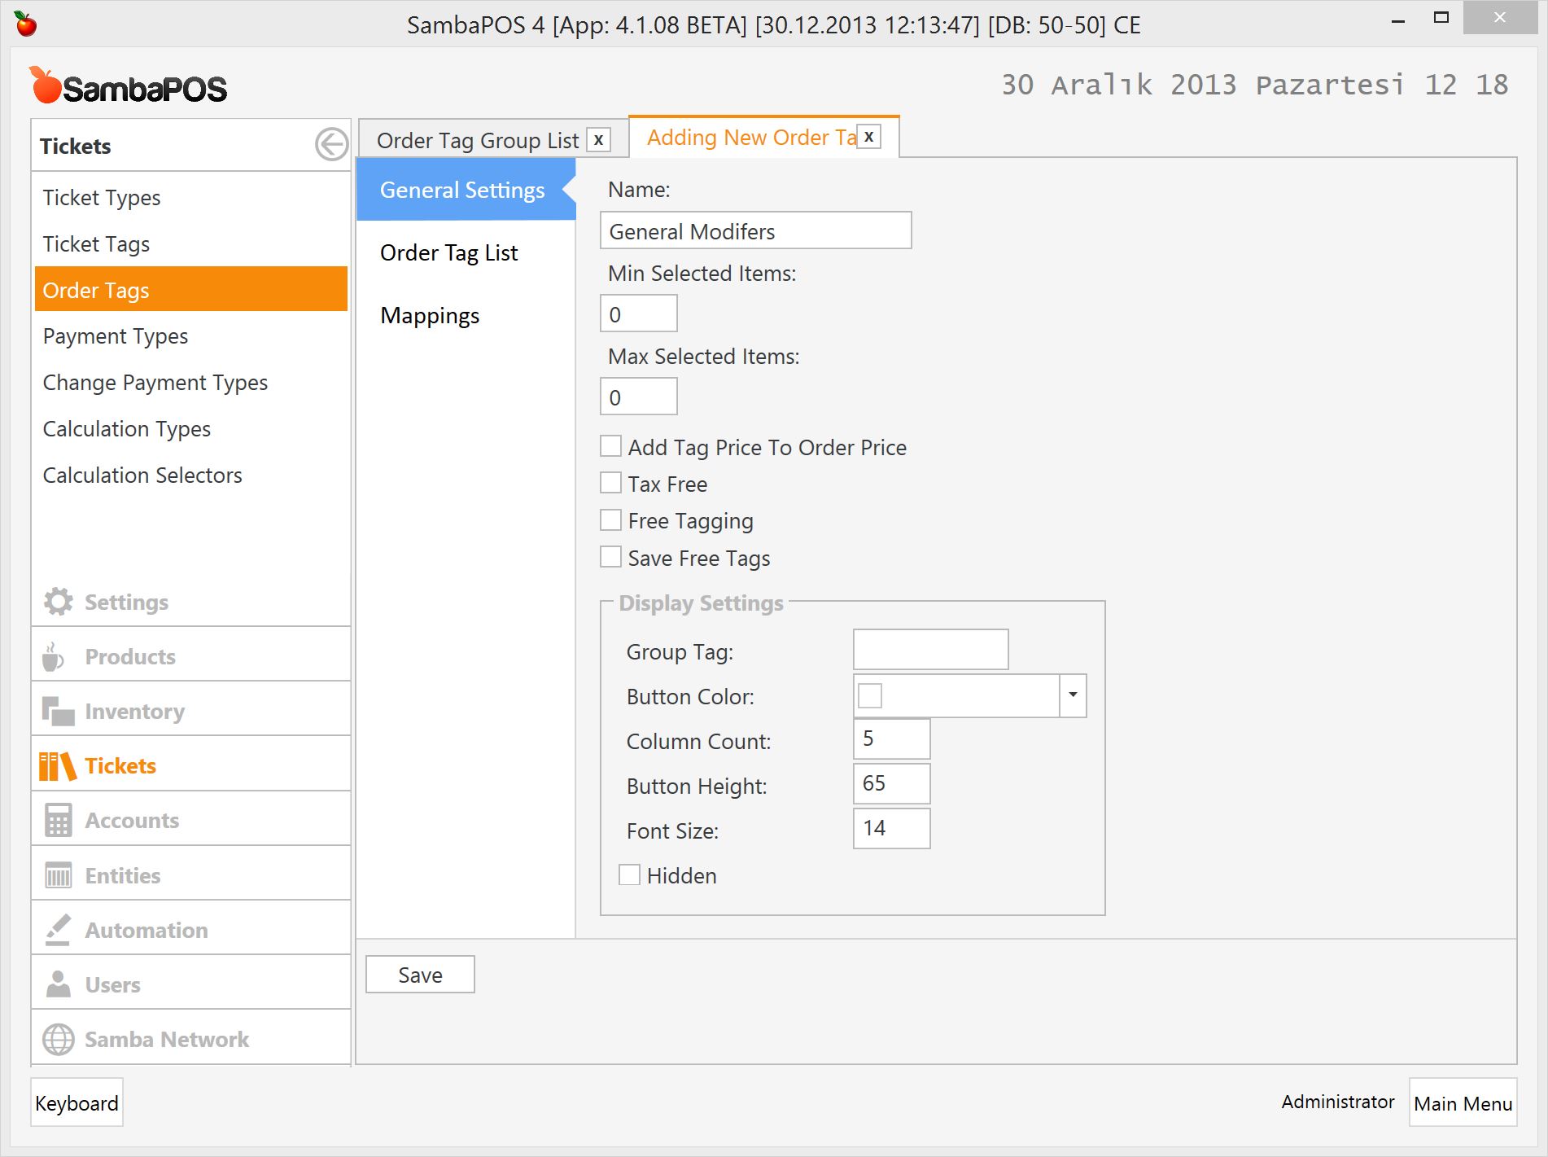Open the Automation pencil section
This screenshot has width=1548, height=1157.
pos(58,930)
